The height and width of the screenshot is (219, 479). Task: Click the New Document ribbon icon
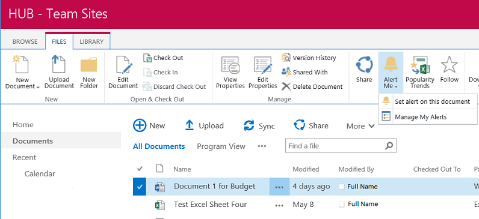point(22,64)
